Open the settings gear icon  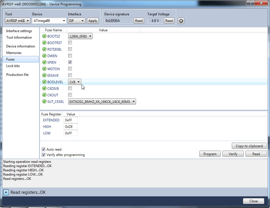(x=181, y=21)
